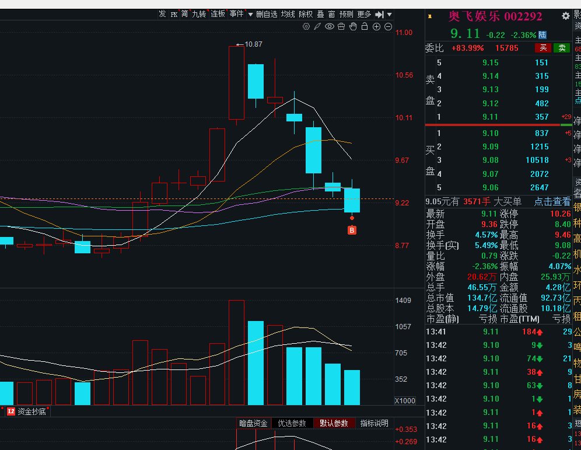Image resolution: width=581 pixels, height=450 pixels.
Task: Toggle chart visibility eye icon
Action: tap(330, 26)
